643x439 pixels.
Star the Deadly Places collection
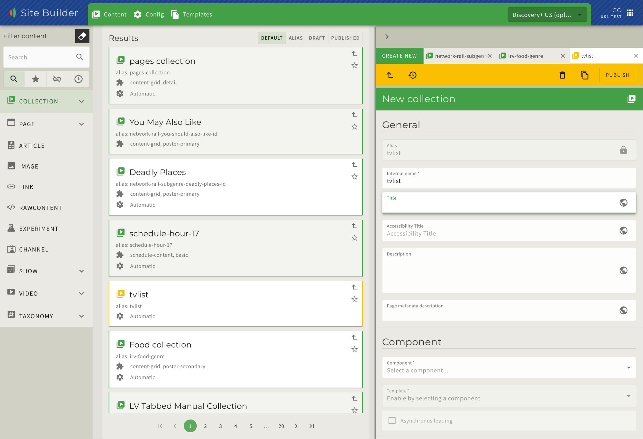354,177
